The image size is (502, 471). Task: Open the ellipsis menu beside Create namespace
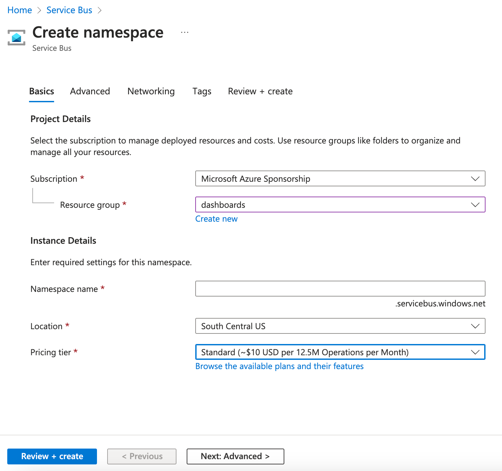click(184, 32)
